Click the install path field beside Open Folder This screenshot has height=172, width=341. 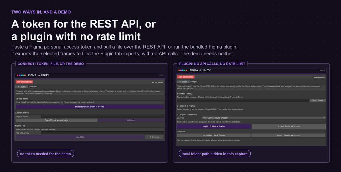pyautogui.click(x=243, y=100)
